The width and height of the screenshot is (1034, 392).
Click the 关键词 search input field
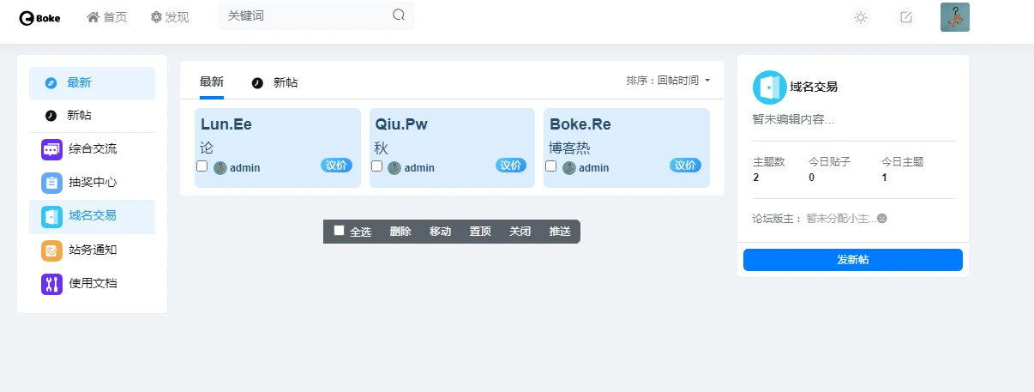point(304,15)
